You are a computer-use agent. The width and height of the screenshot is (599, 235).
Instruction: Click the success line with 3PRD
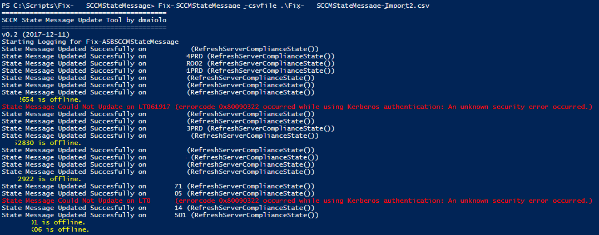168,128
